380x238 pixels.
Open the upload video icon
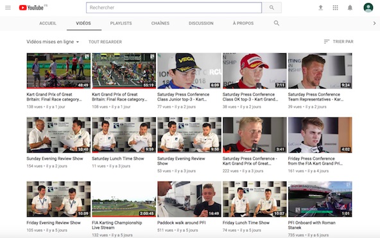pyautogui.click(x=321, y=8)
